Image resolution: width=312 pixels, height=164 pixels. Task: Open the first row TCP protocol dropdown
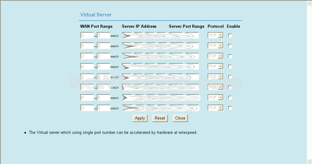[216, 35]
